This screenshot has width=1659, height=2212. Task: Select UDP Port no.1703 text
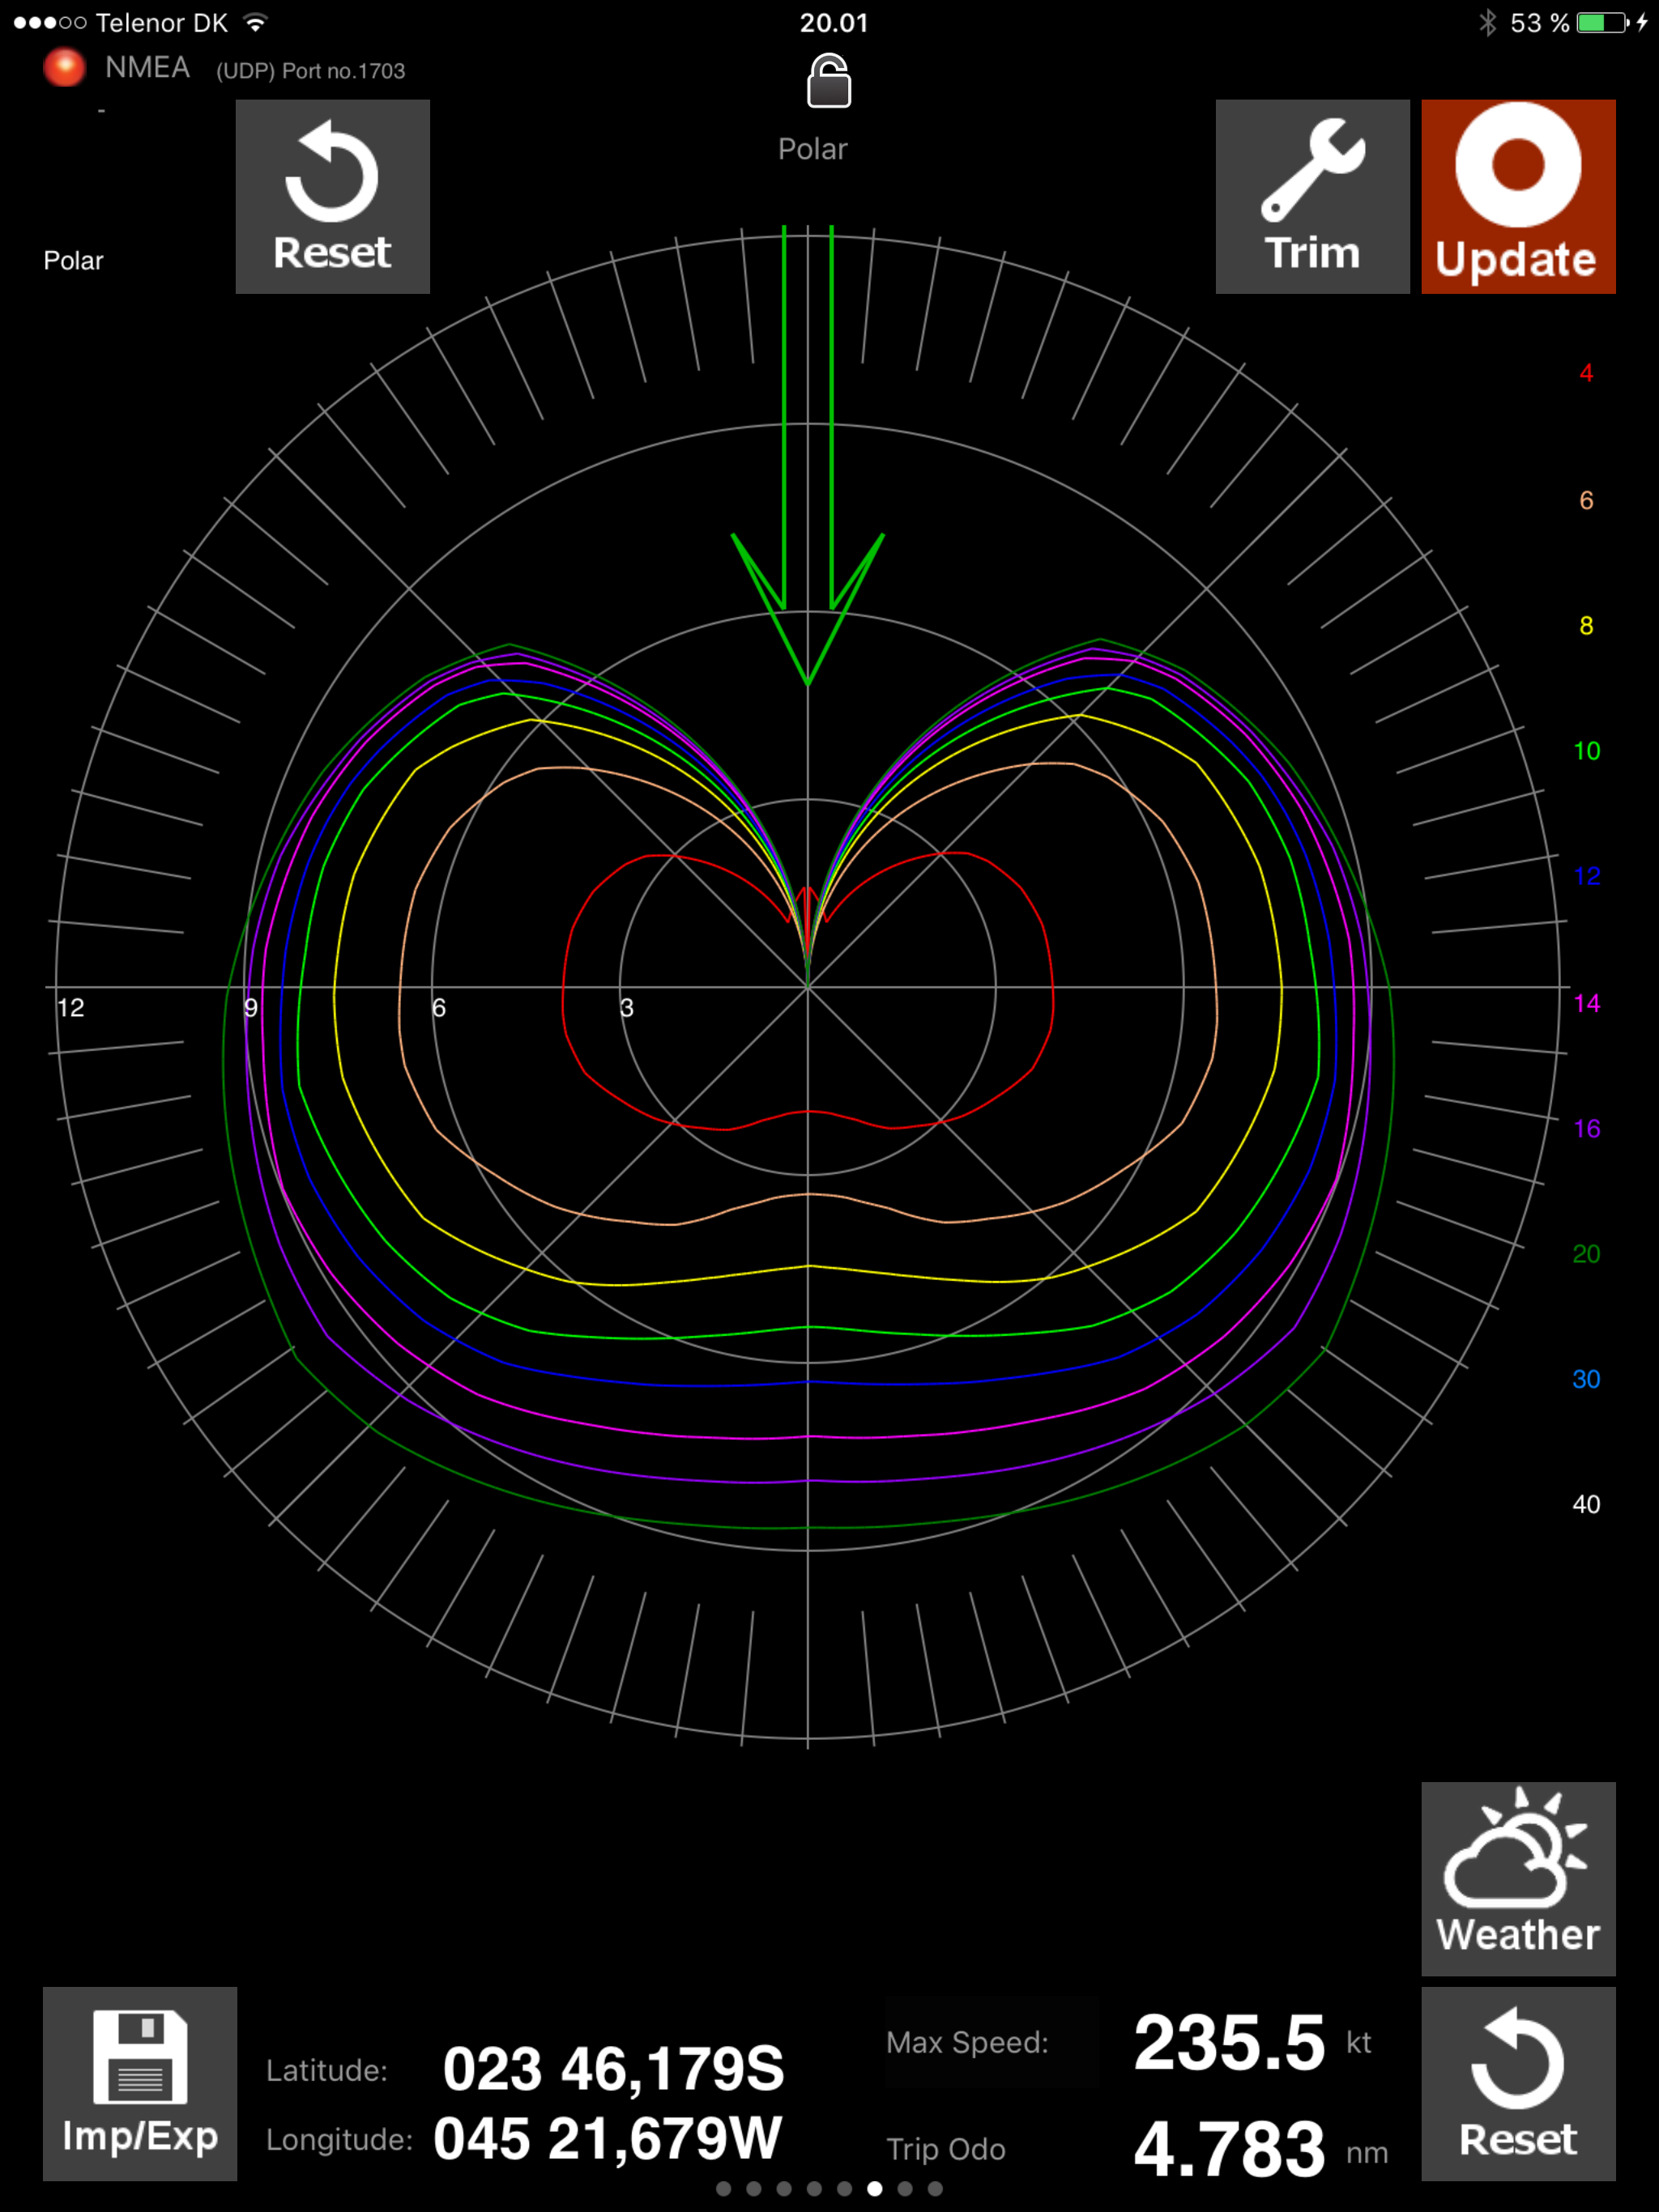(x=310, y=71)
